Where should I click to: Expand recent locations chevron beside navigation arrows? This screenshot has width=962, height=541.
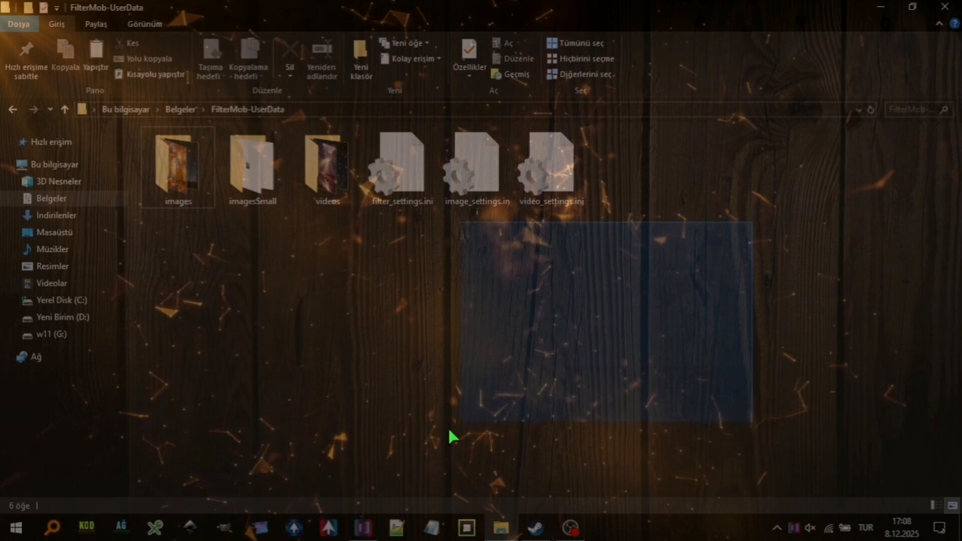pos(50,109)
